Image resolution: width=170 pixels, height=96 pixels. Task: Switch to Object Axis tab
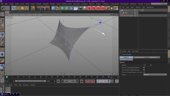[x=153, y=57]
